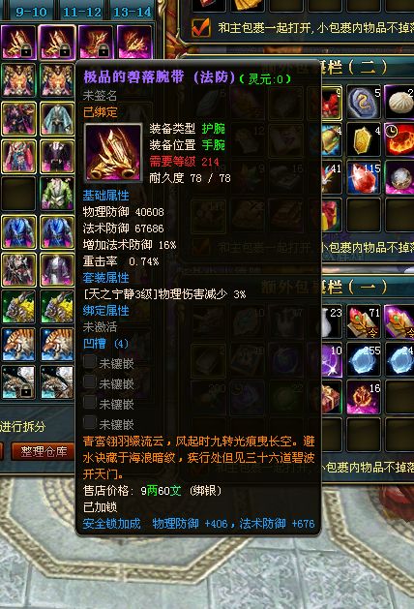
Task: Select the gold shield item count 4
Action: pyautogui.click(x=364, y=139)
